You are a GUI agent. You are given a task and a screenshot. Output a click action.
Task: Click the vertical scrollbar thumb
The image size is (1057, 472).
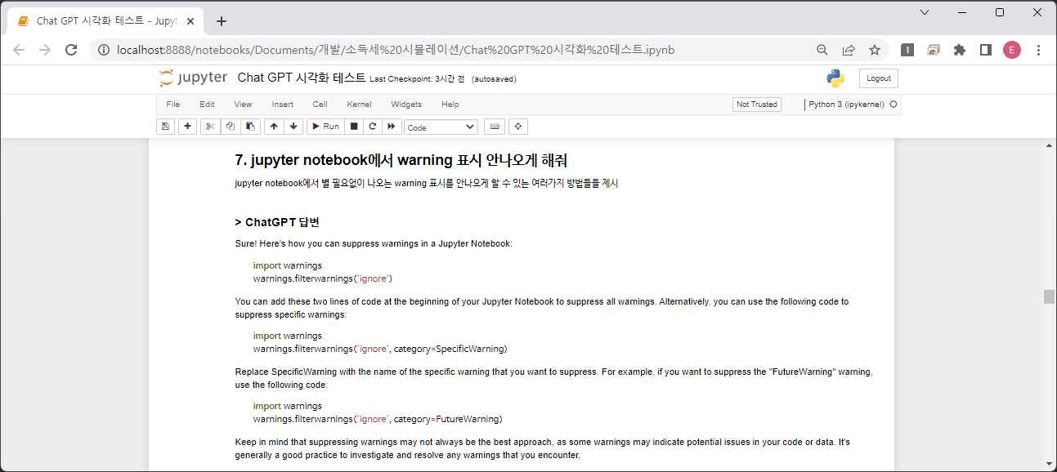1049,296
